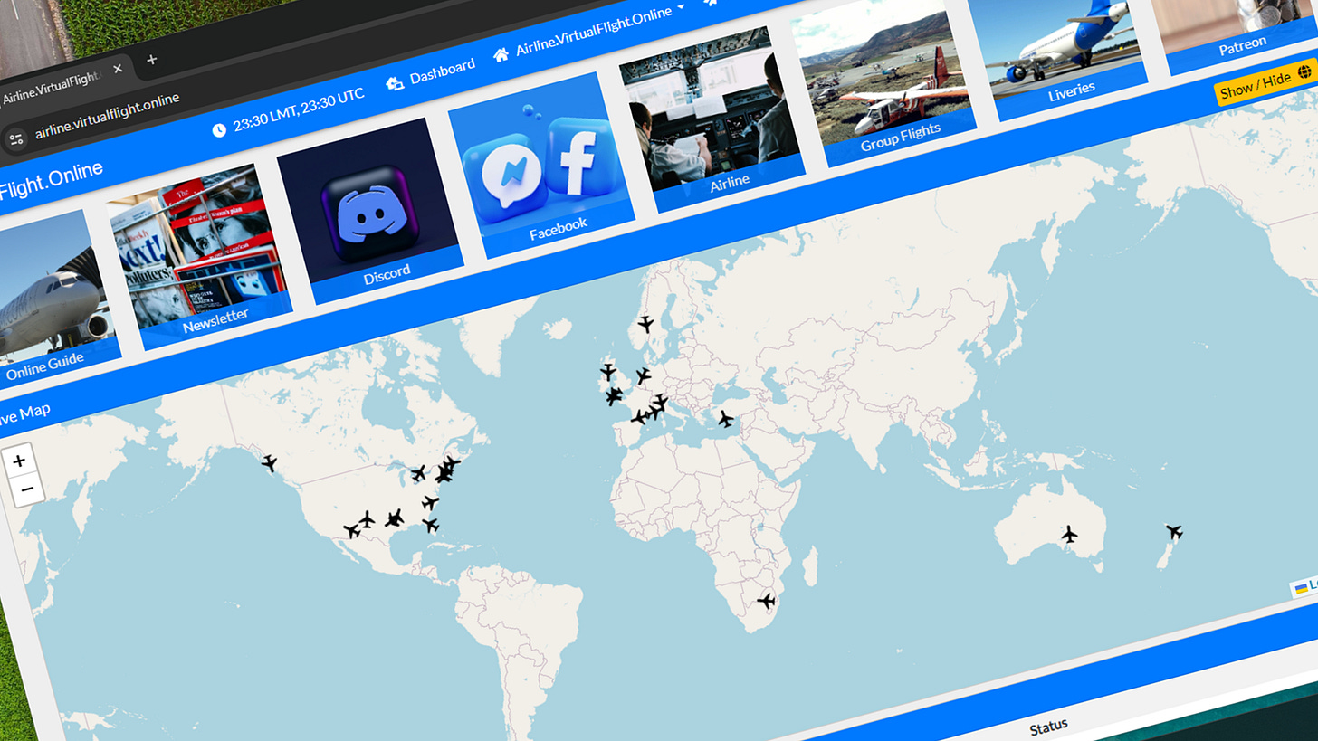Expand the Airline.VirtualFlight.Online dropdown menu
This screenshot has height=741, width=1318.
589,33
